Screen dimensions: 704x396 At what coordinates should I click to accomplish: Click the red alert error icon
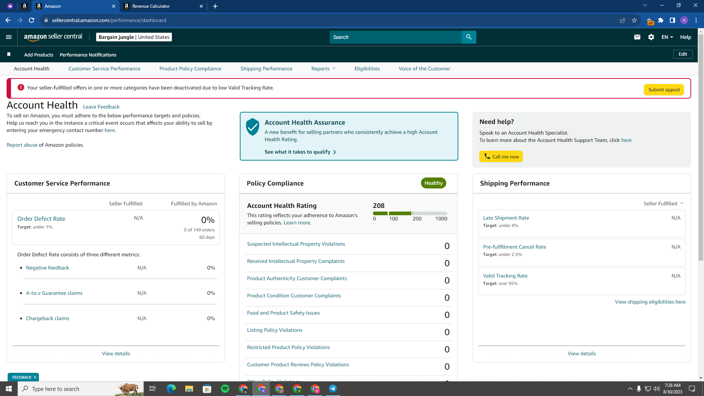pos(21,88)
